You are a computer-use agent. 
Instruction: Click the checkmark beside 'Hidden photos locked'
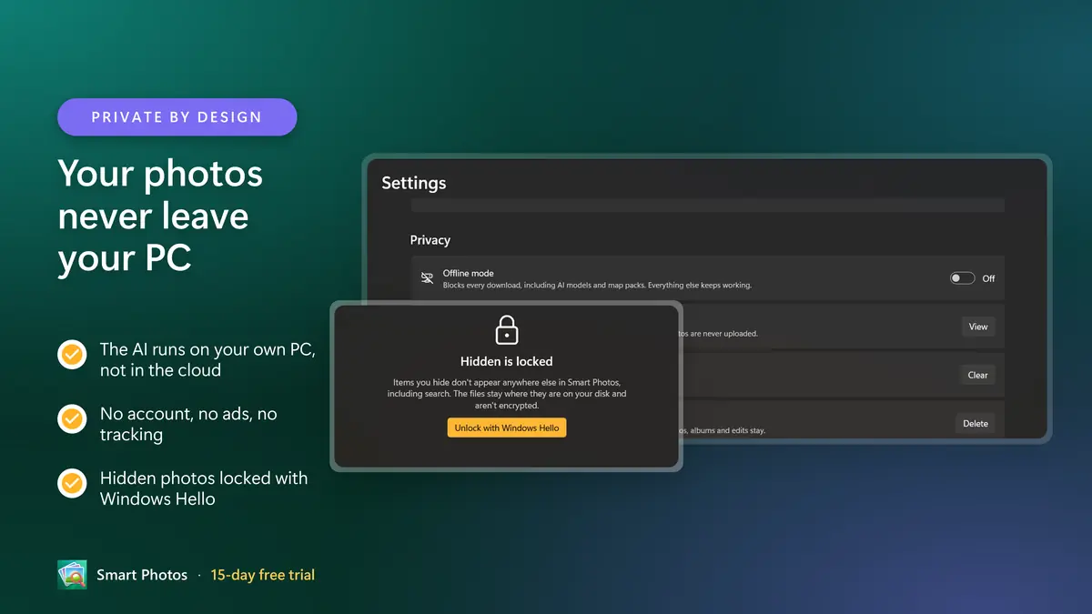(x=72, y=482)
